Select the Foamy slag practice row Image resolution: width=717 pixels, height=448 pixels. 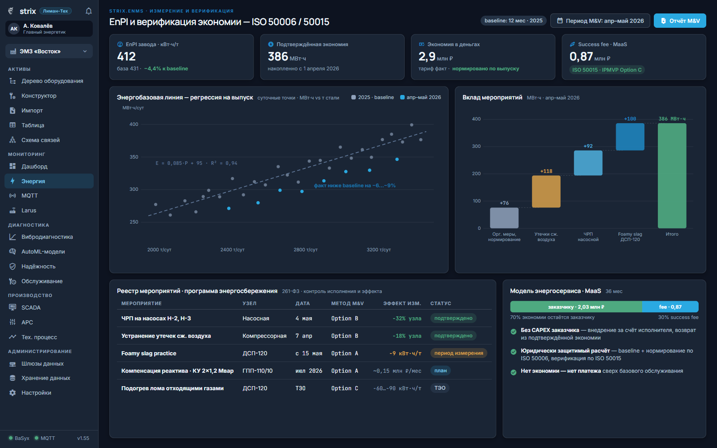pyautogui.click(x=304, y=353)
